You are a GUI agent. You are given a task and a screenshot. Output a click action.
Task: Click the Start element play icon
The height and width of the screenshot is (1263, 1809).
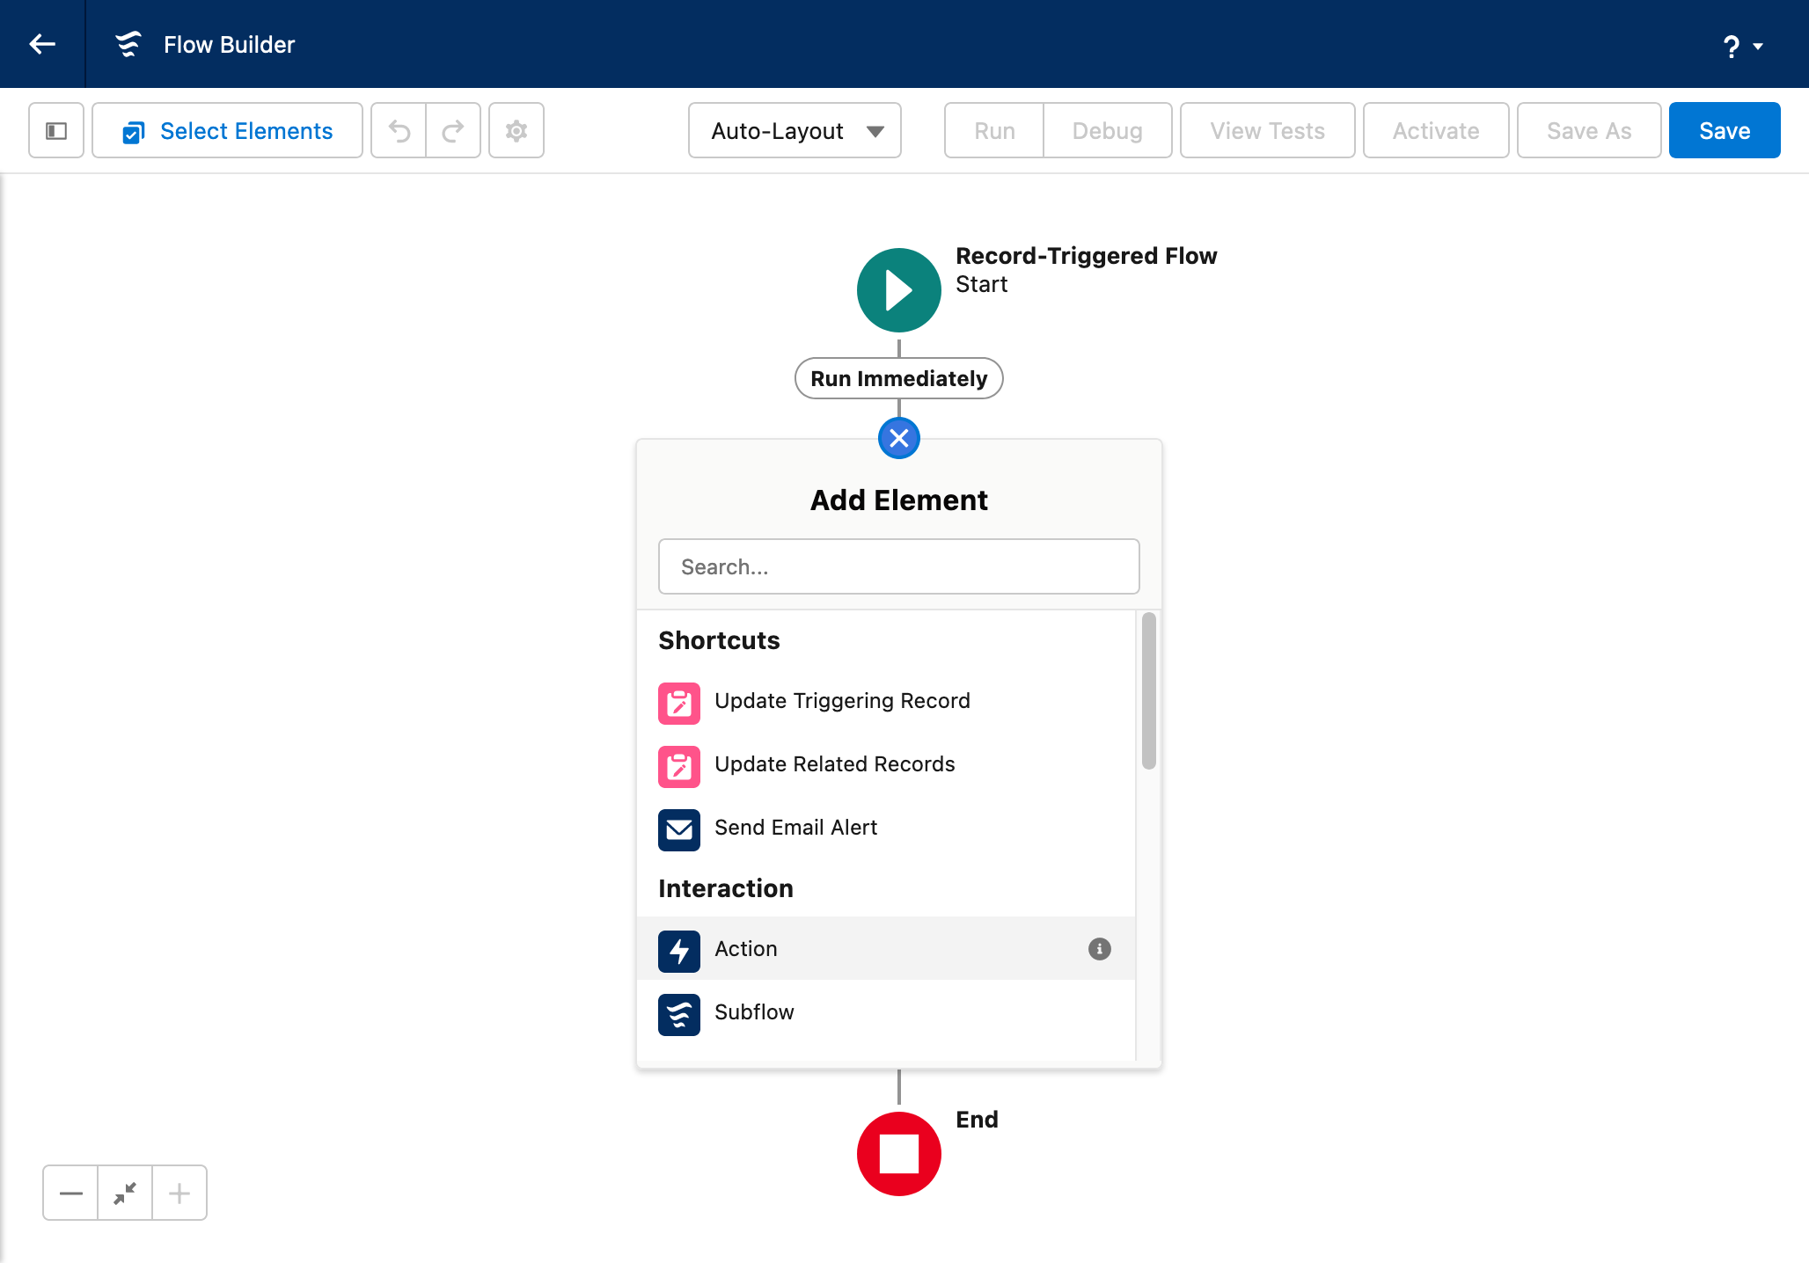point(898,290)
